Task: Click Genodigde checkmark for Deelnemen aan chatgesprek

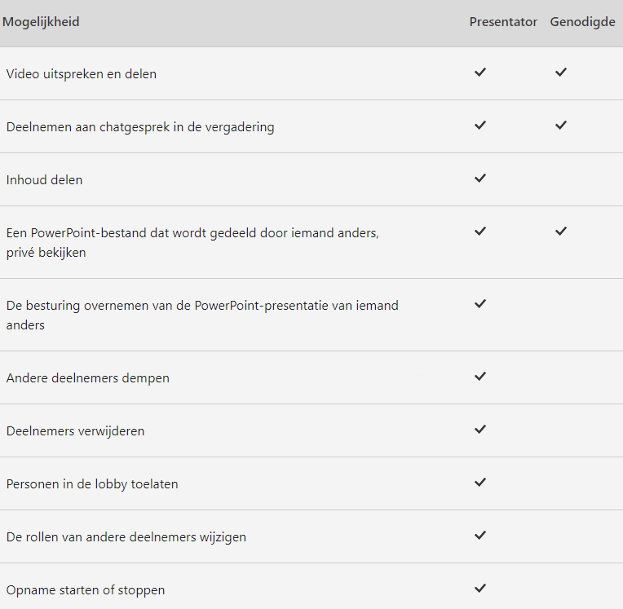Action: [x=561, y=126]
